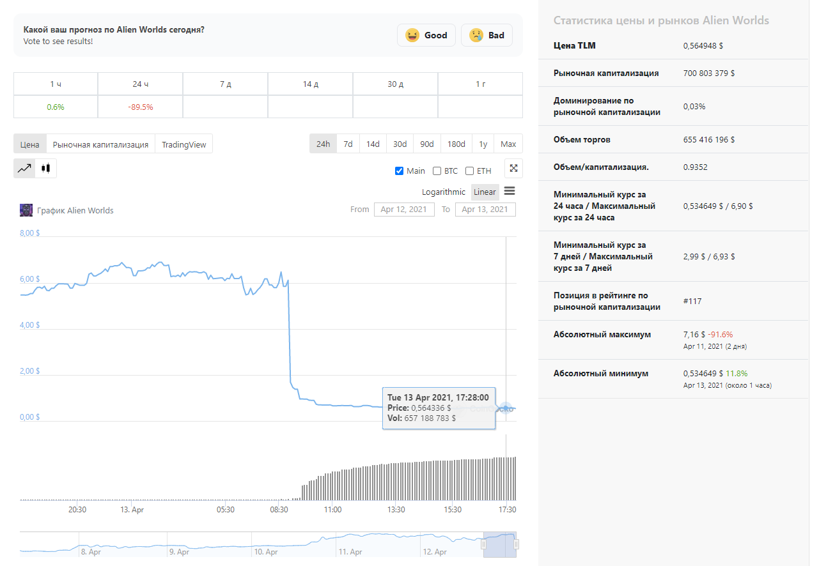Enable the ETH comparison checkbox
Screen dimensions: 826x566
point(470,171)
